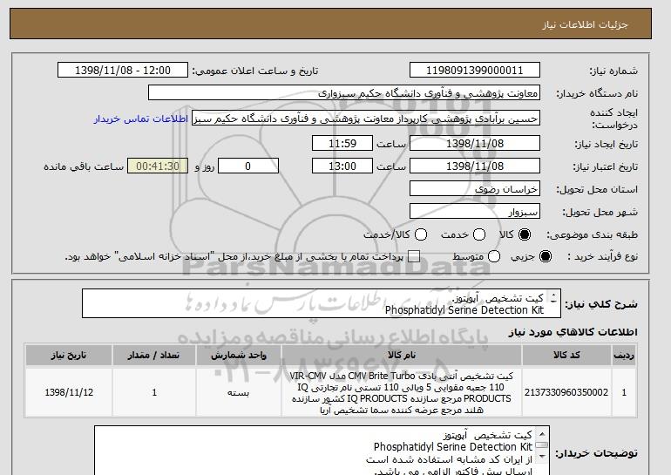Click the واحد شمارش column header

[239, 356]
